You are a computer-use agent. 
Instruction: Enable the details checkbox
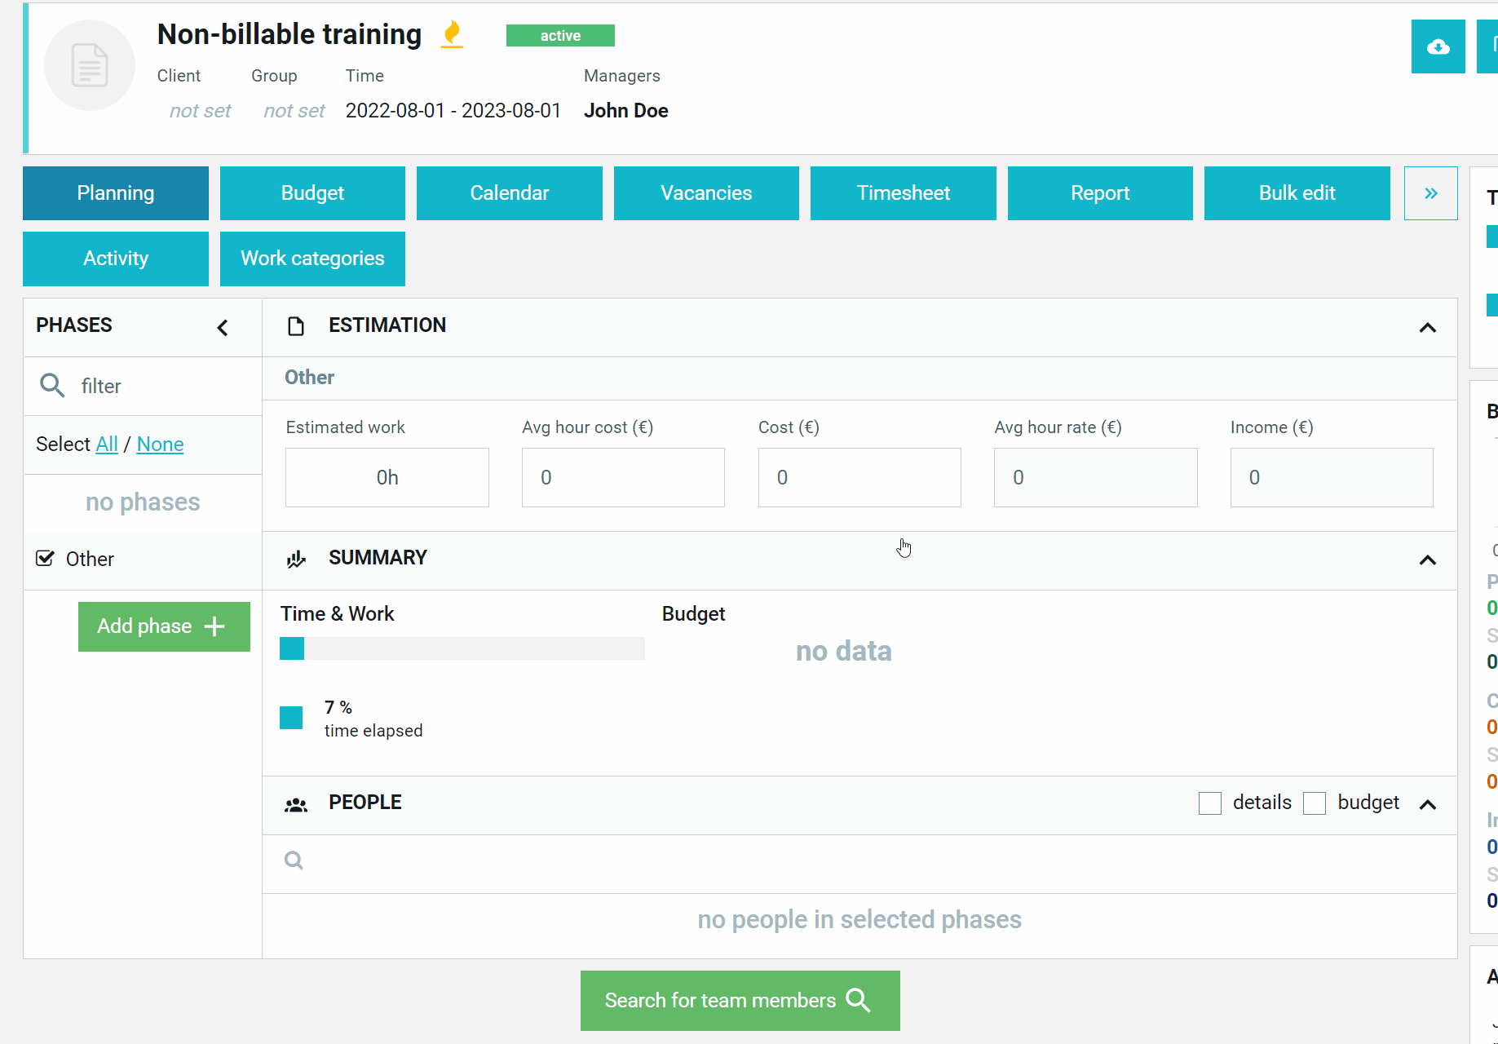coord(1210,803)
